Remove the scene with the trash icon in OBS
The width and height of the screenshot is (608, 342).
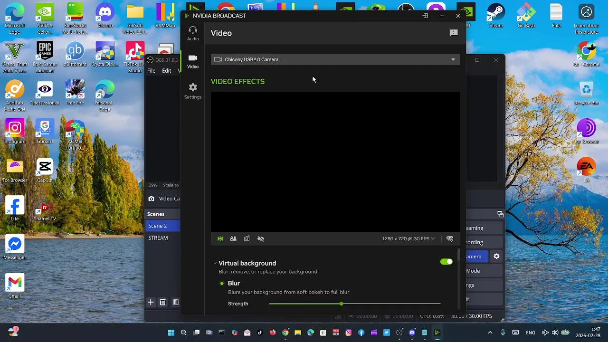(162, 302)
